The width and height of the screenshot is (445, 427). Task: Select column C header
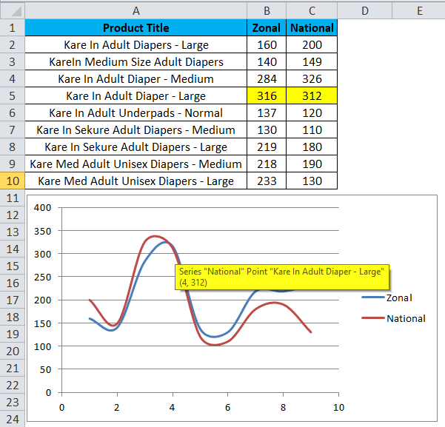(x=312, y=11)
